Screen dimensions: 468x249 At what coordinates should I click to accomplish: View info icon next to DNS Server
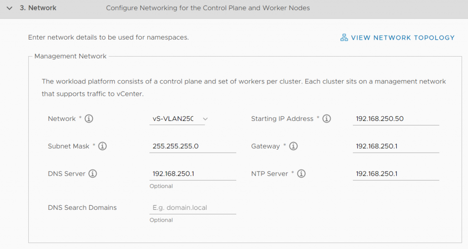(92, 174)
